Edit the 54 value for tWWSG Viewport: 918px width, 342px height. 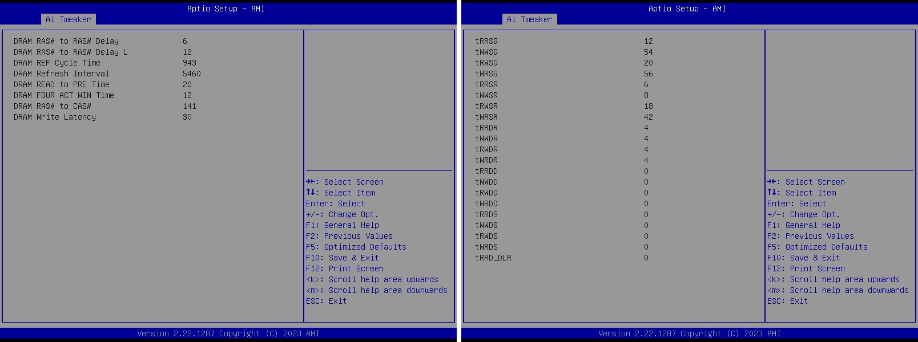pyautogui.click(x=649, y=52)
